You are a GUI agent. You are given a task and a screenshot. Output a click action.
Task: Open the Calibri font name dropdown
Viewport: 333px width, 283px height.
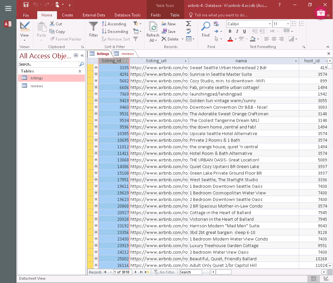(270, 24)
